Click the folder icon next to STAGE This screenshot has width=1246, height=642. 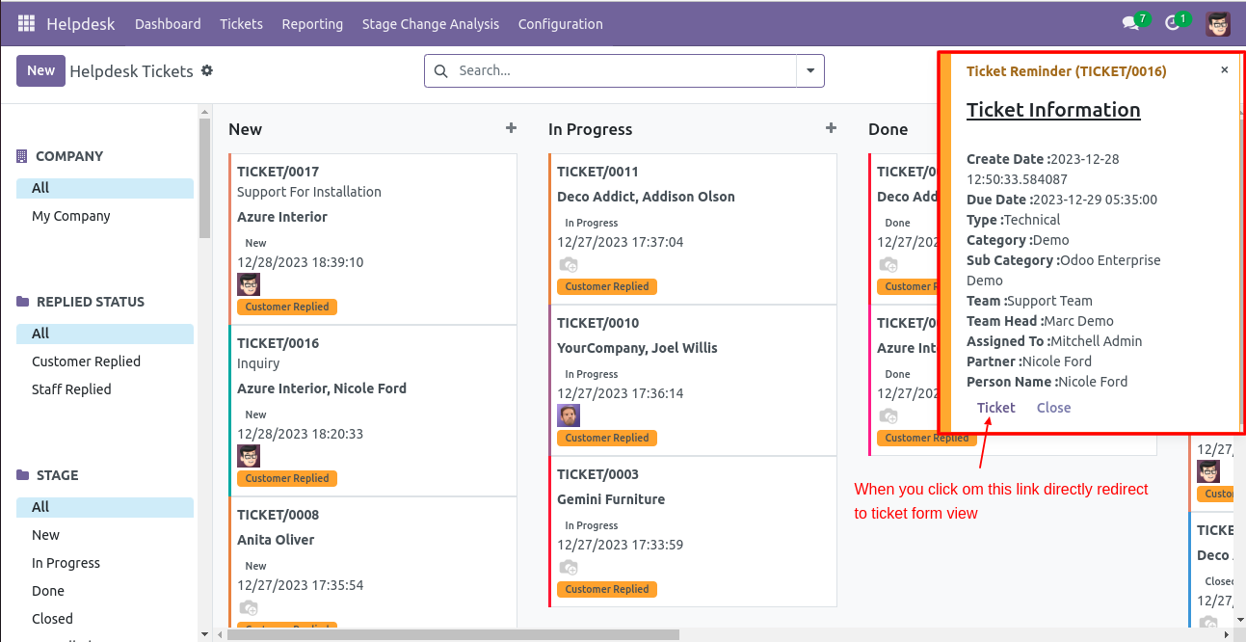click(22, 475)
